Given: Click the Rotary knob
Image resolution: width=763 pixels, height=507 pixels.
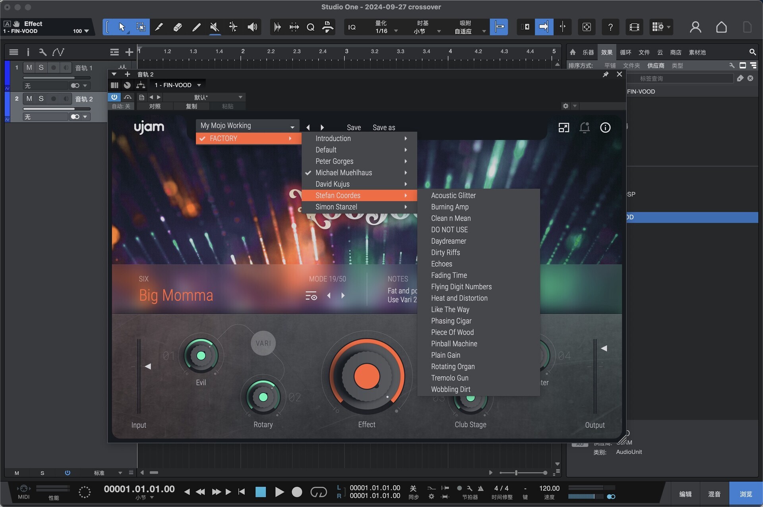Looking at the screenshot, I should (263, 397).
